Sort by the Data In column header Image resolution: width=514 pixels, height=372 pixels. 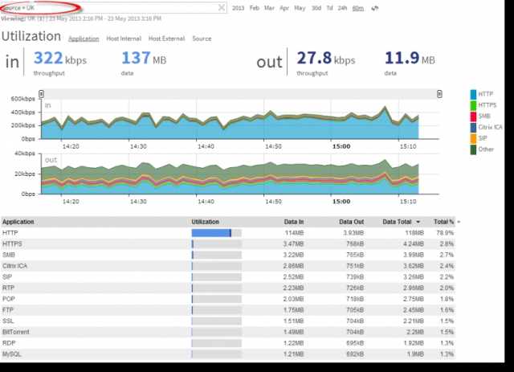pos(294,222)
